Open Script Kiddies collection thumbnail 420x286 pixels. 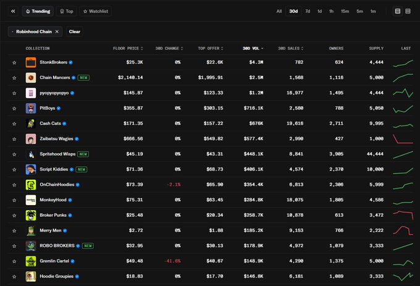[x=31, y=169]
